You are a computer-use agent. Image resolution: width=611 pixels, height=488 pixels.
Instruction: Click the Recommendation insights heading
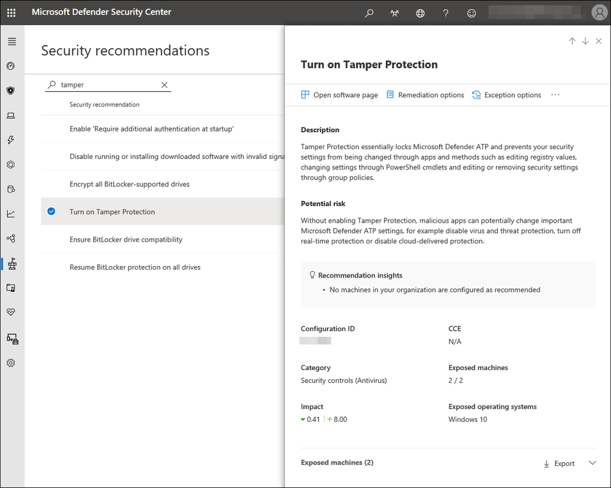tap(360, 275)
